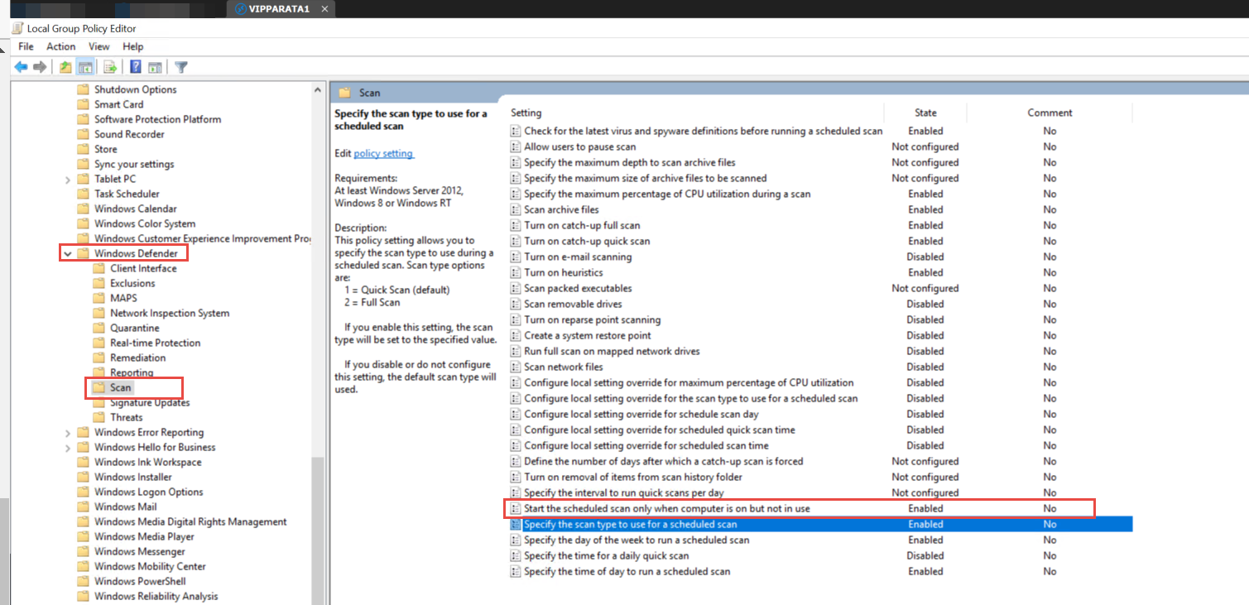Select Network Inspection System in tree
The height and width of the screenshot is (605, 1249).
coord(170,313)
